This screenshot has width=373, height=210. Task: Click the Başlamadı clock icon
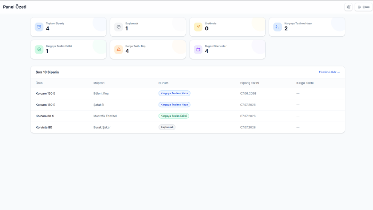click(x=119, y=27)
